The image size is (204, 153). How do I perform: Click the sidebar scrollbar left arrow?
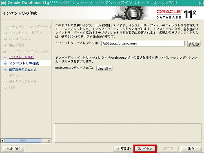pos(2,141)
